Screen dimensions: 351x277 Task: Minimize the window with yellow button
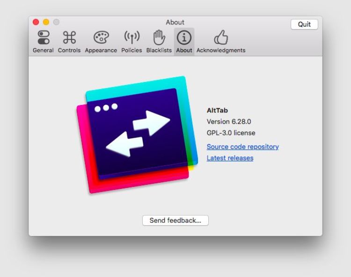tap(46, 22)
